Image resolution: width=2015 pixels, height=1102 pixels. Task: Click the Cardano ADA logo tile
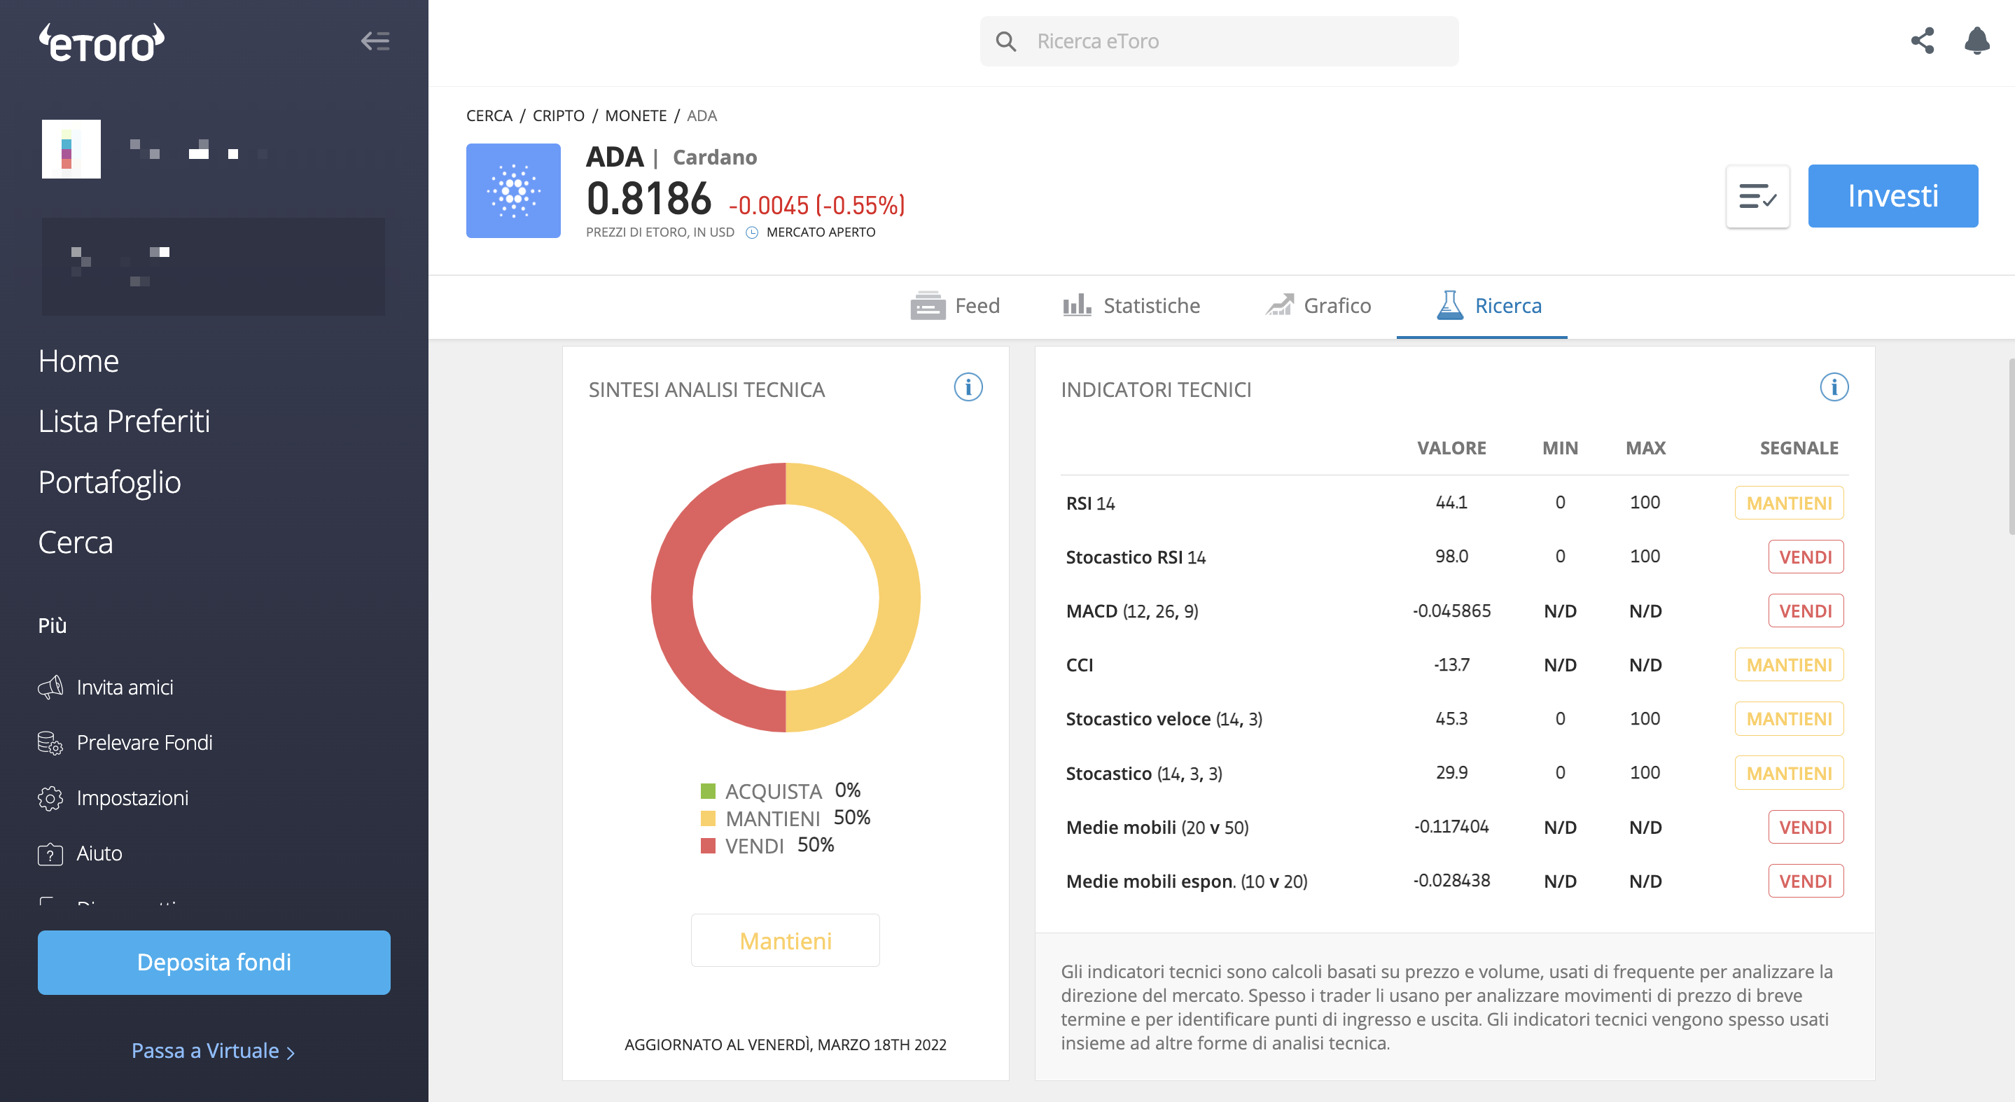click(513, 191)
